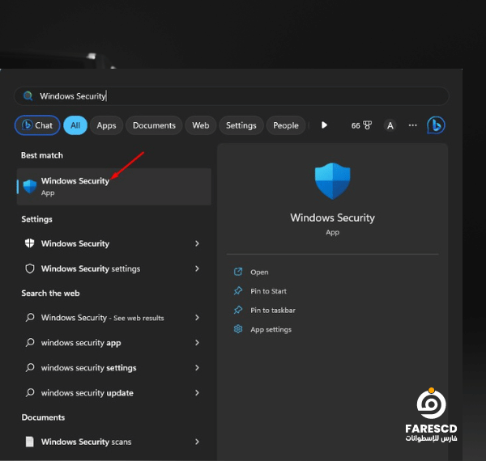Click the pin icon beside Pin to taskbar
Image resolution: width=486 pixels, height=461 pixels.
[238, 310]
